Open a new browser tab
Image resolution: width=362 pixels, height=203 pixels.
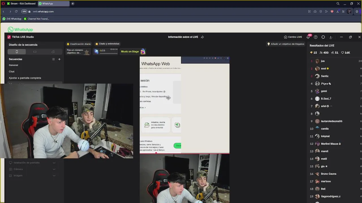(x=73, y=4)
